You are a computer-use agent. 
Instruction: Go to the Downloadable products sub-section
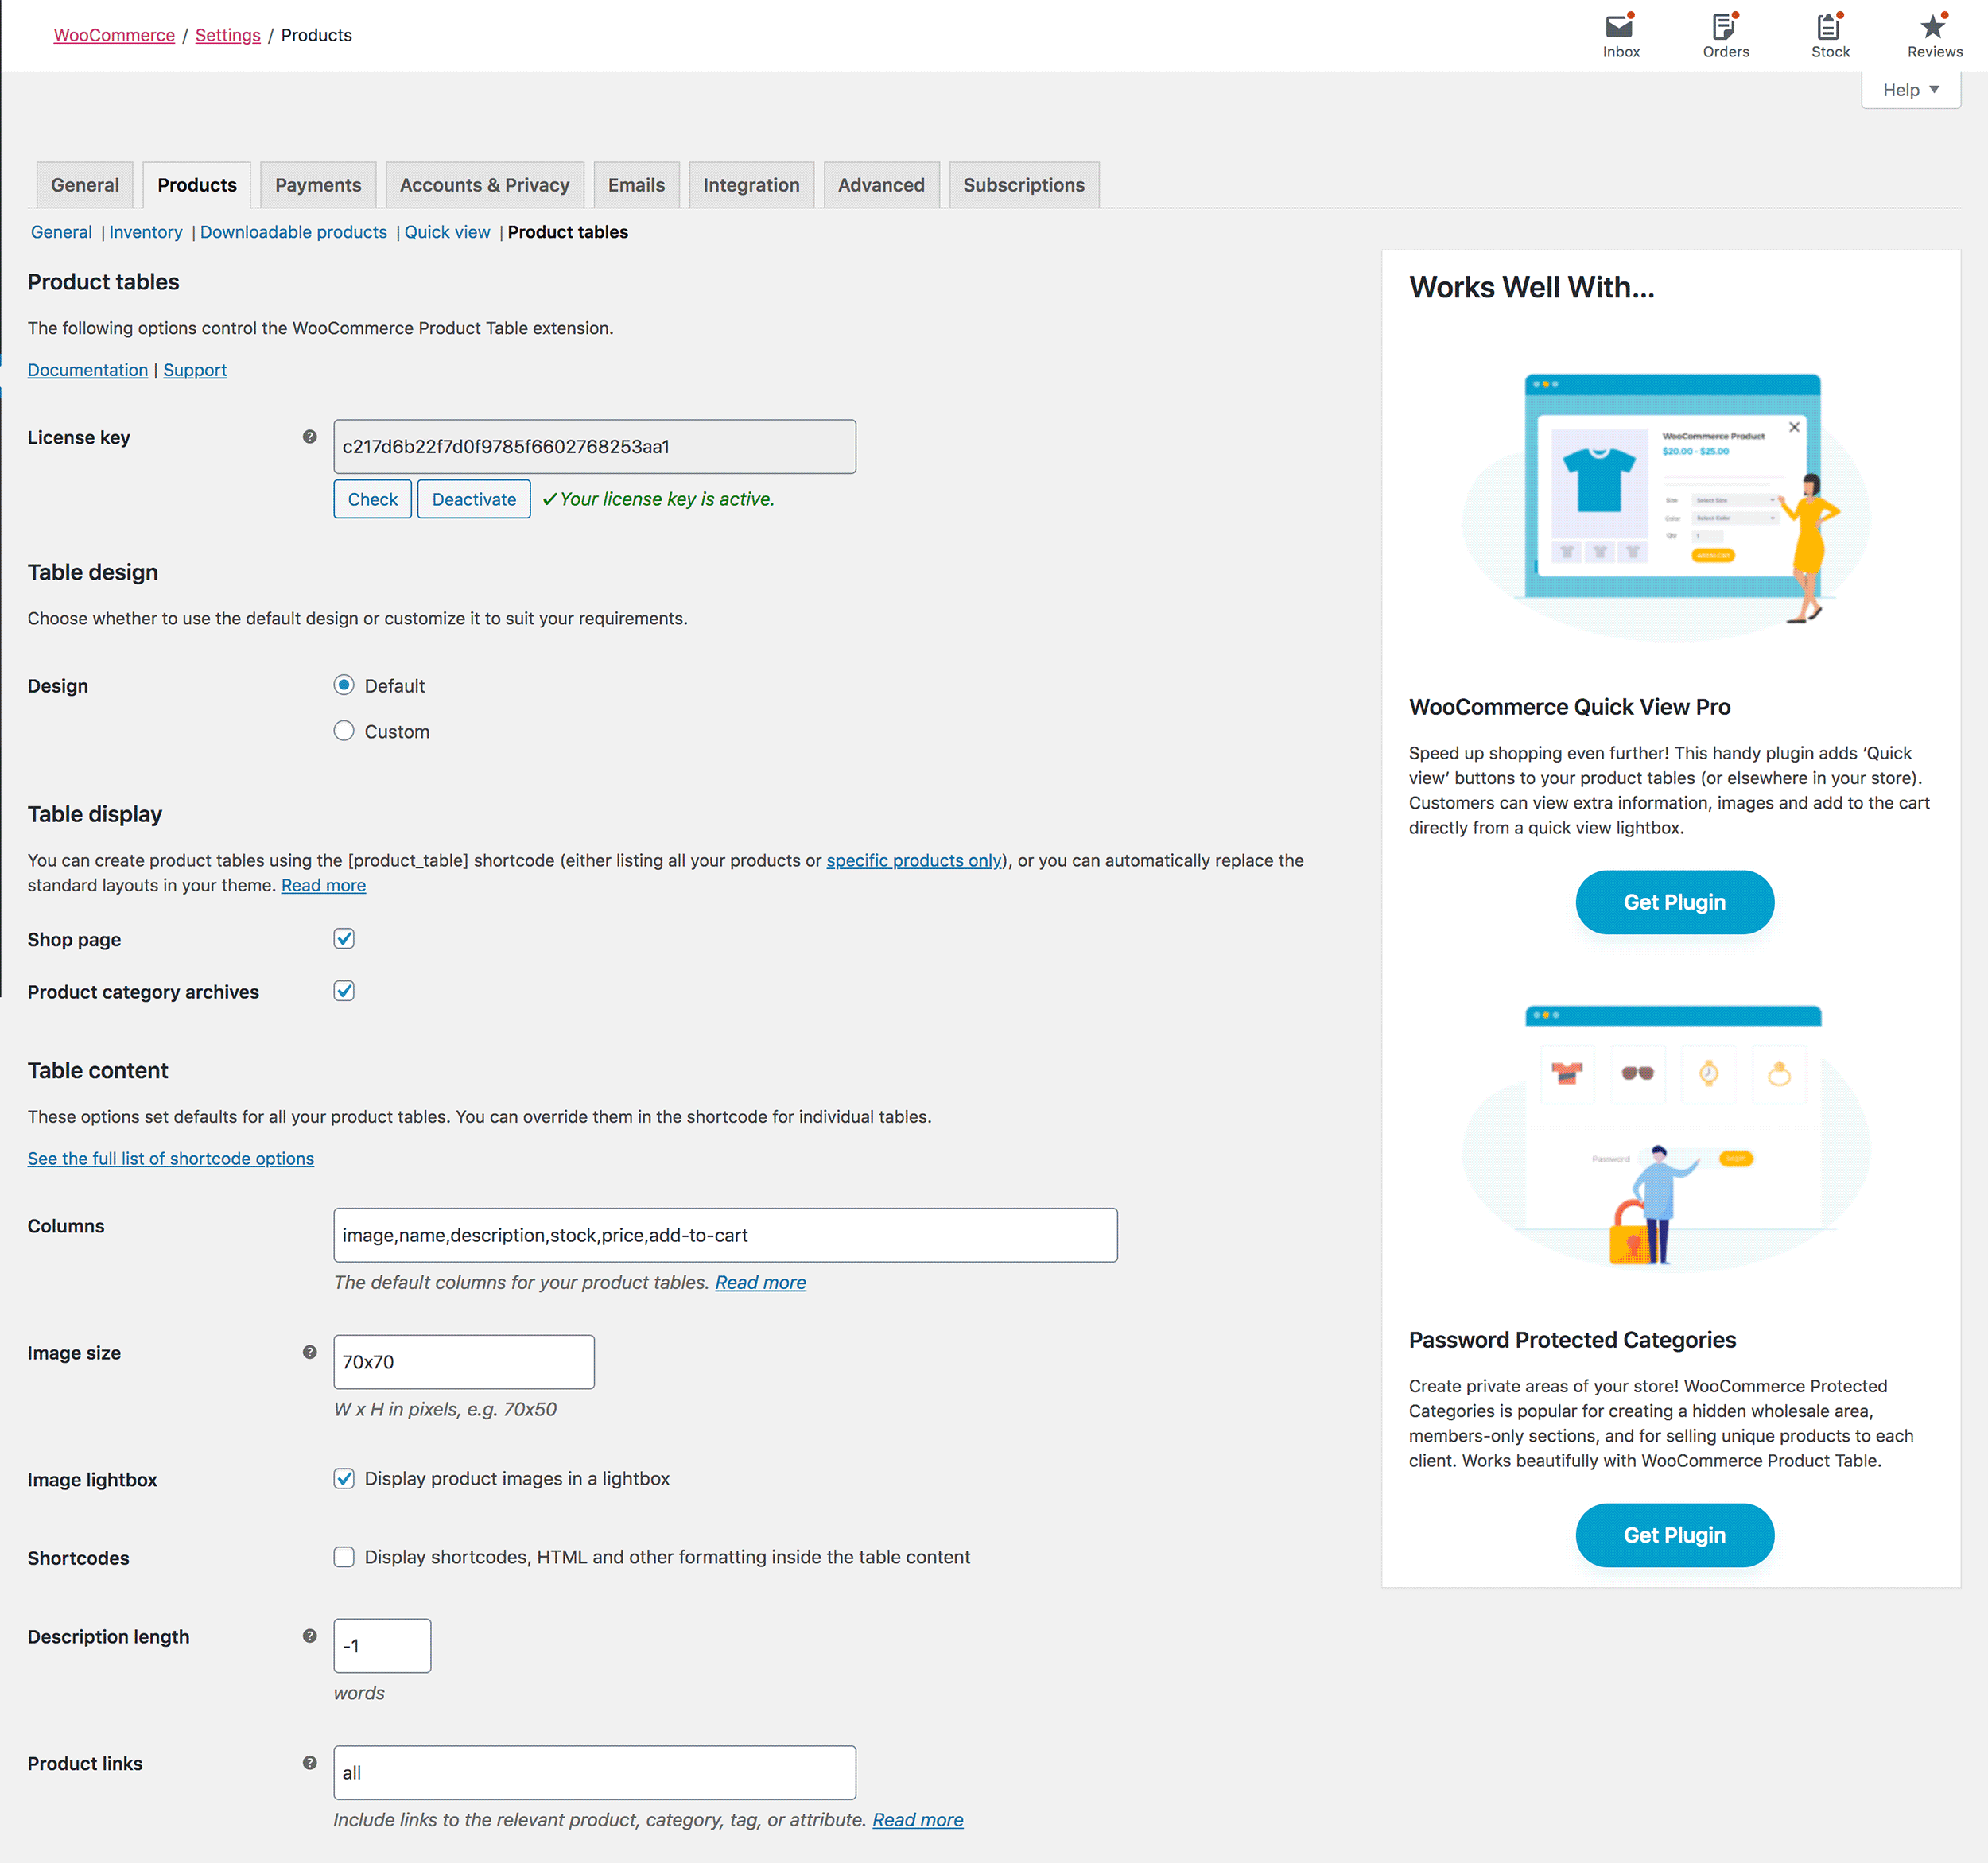(x=293, y=232)
